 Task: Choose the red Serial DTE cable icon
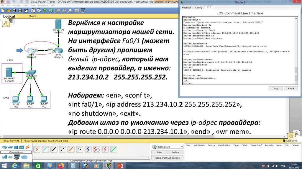[x=105, y=149]
